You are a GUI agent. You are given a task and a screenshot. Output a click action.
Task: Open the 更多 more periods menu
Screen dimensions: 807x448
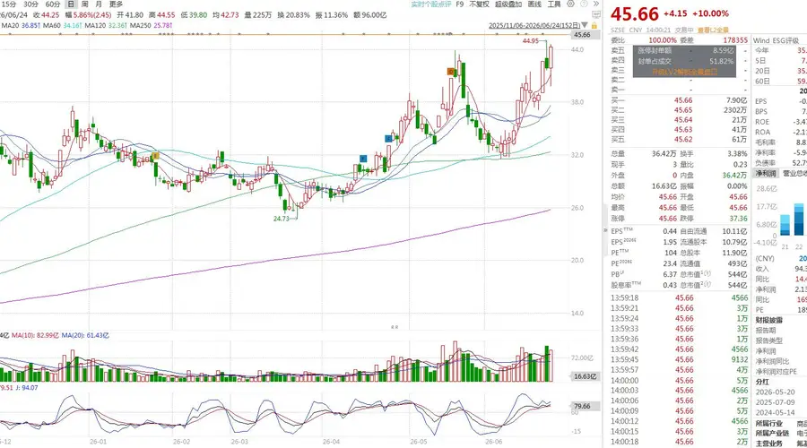(116, 4)
